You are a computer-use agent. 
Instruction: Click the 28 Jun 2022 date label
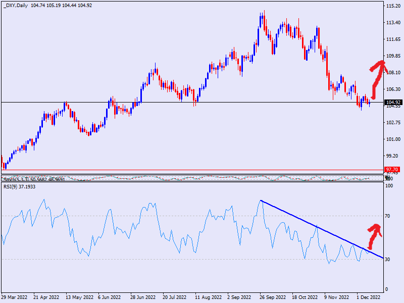[x=143, y=297]
